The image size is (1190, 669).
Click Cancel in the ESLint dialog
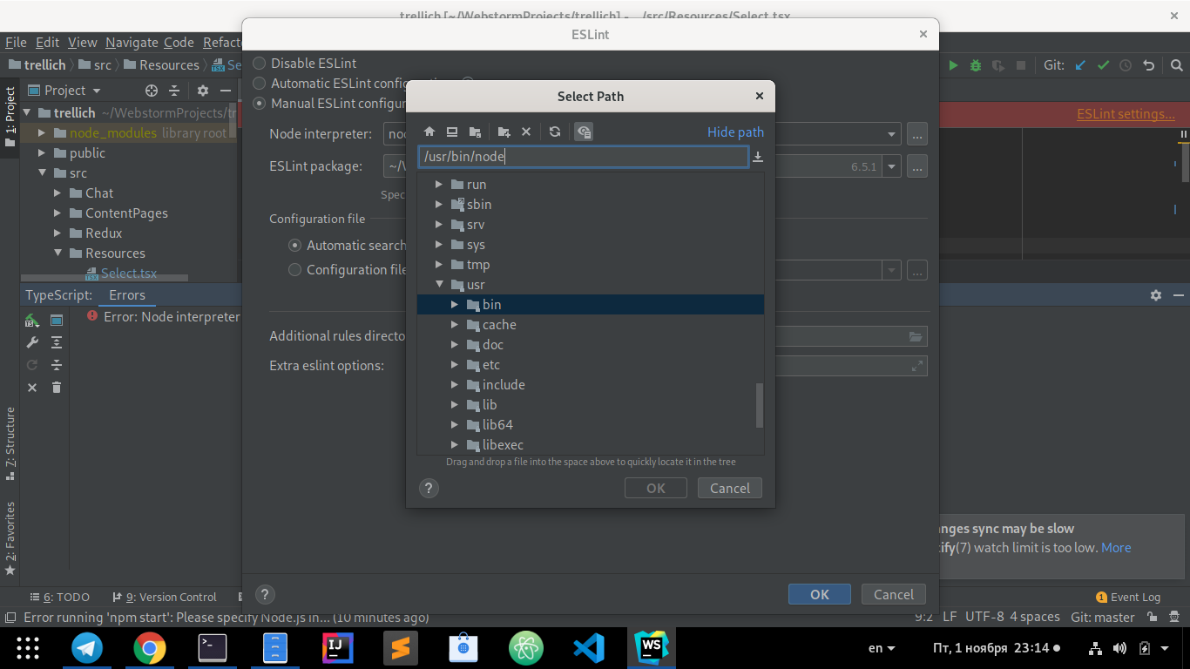pos(894,594)
